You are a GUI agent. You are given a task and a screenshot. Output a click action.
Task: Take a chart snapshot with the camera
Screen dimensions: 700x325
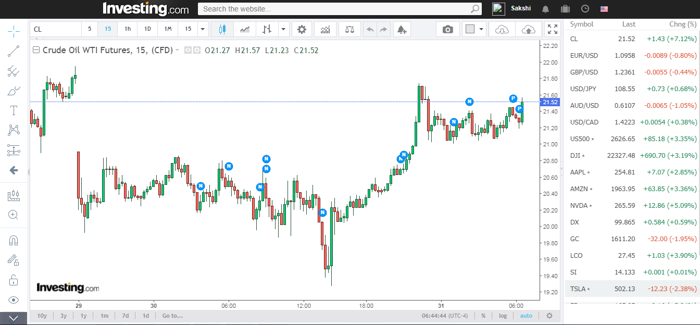[447, 29]
